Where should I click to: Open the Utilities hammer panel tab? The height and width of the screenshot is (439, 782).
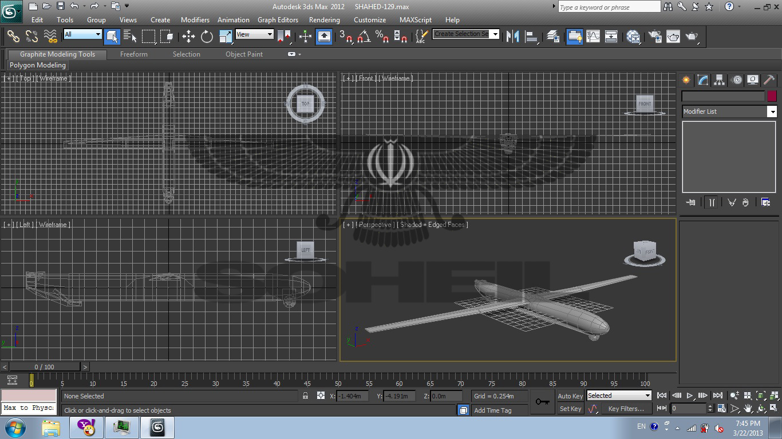click(769, 80)
